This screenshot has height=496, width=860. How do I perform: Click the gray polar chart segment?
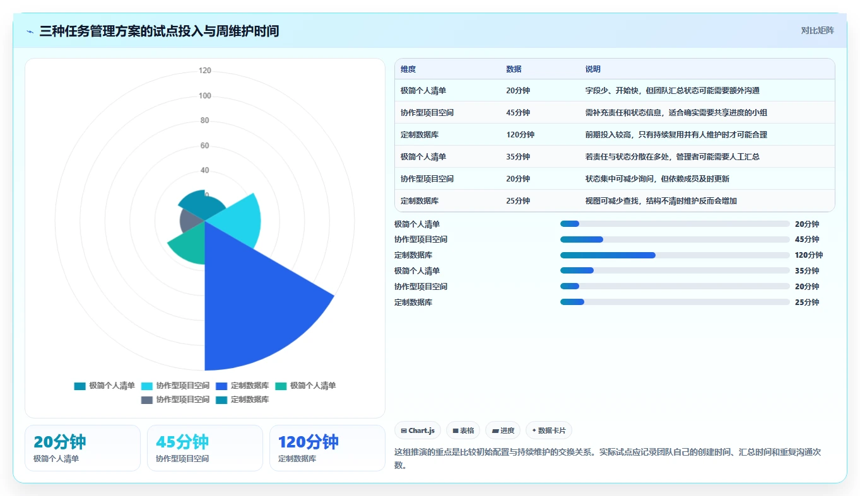point(189,221)
